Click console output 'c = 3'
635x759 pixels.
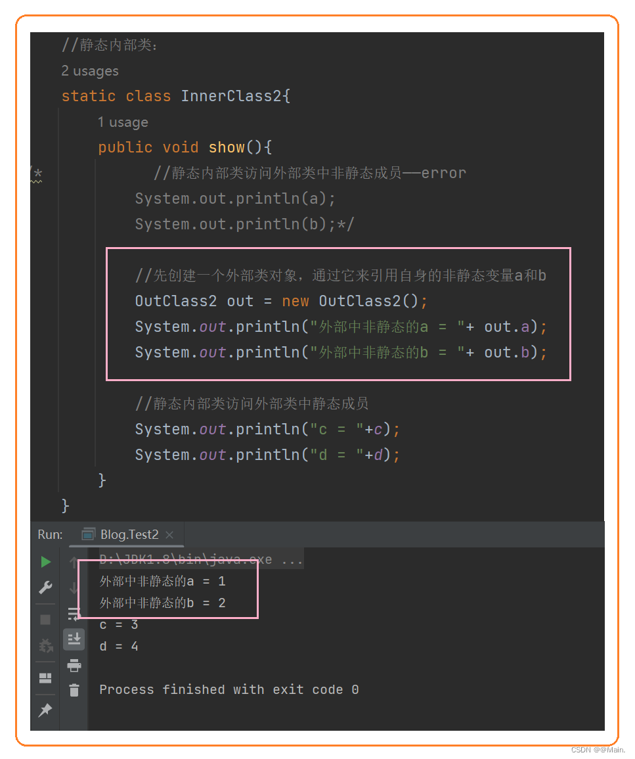(x=119, y=624)
